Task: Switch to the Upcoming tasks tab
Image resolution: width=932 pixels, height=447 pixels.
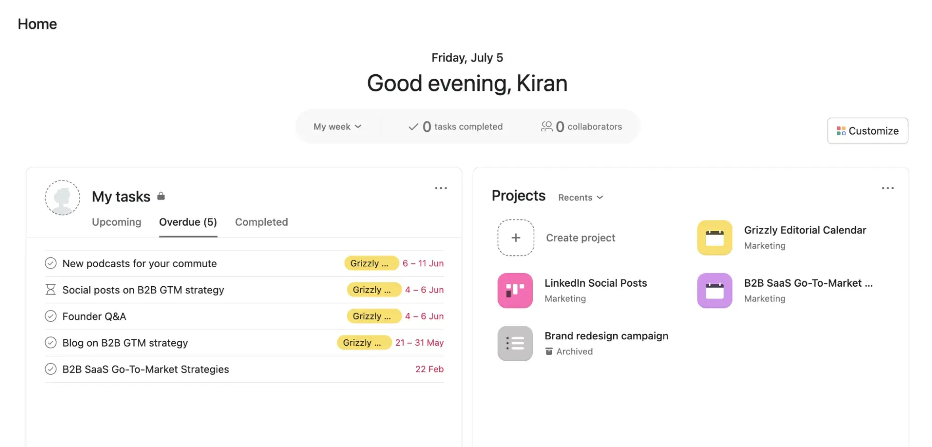Action: coord(117,222)
